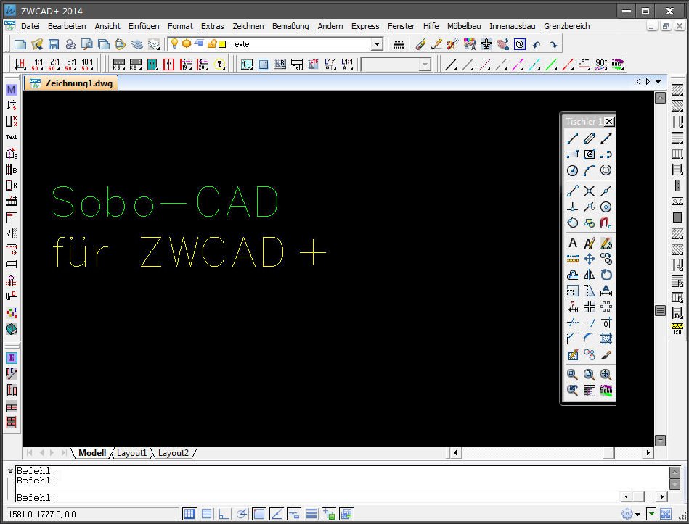Select the Zeichnung1.dwg document tab
The image size is (689, 524).
tap(71, 83)
